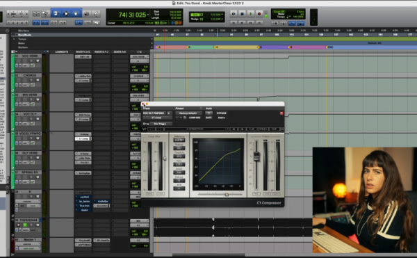Screen dimensions: 417x258
Task: Toggle SAFE automation button in plugin
Action: tap(208, 118)
